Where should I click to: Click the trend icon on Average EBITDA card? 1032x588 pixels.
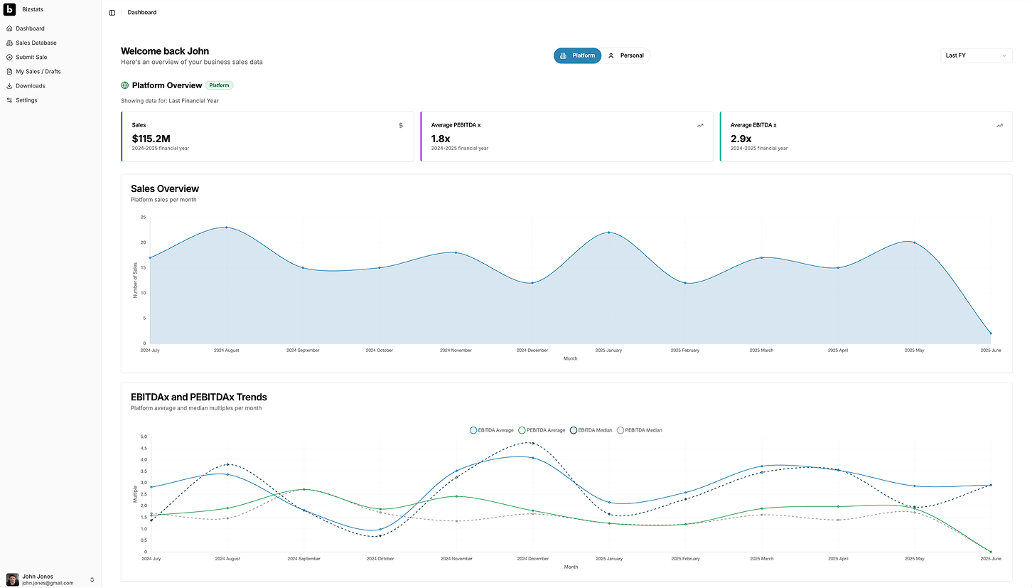pos(999,125)
